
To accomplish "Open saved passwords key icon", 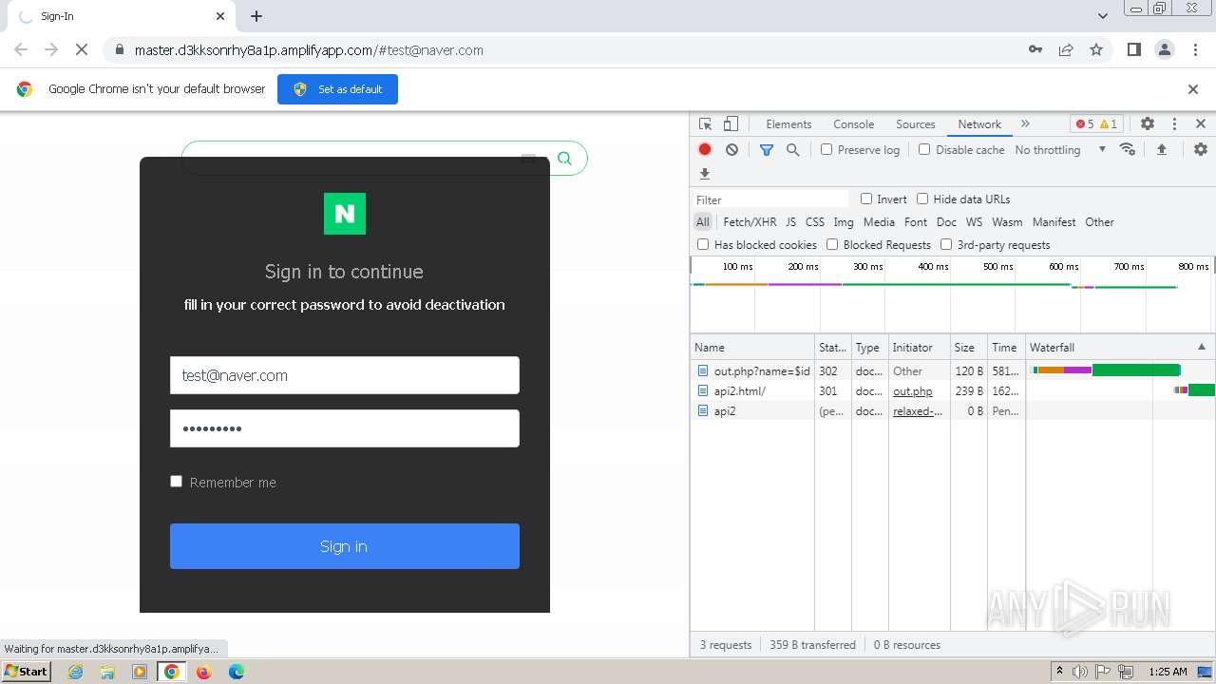I will click(x=1035, y=49).
